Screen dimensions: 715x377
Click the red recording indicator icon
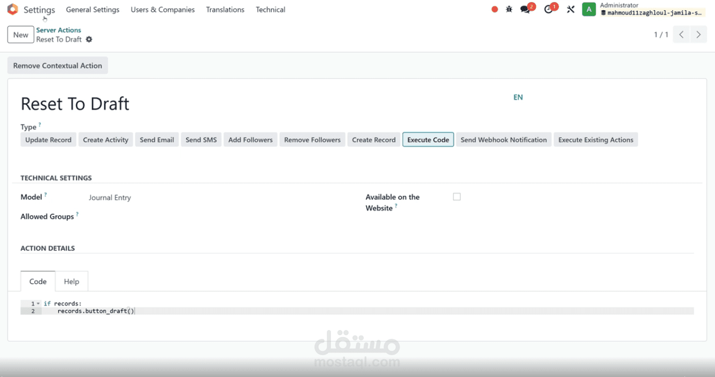click(495, 10)
